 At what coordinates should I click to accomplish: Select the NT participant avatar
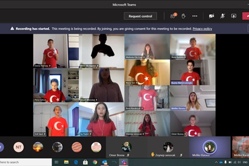[x=19, y=147]
